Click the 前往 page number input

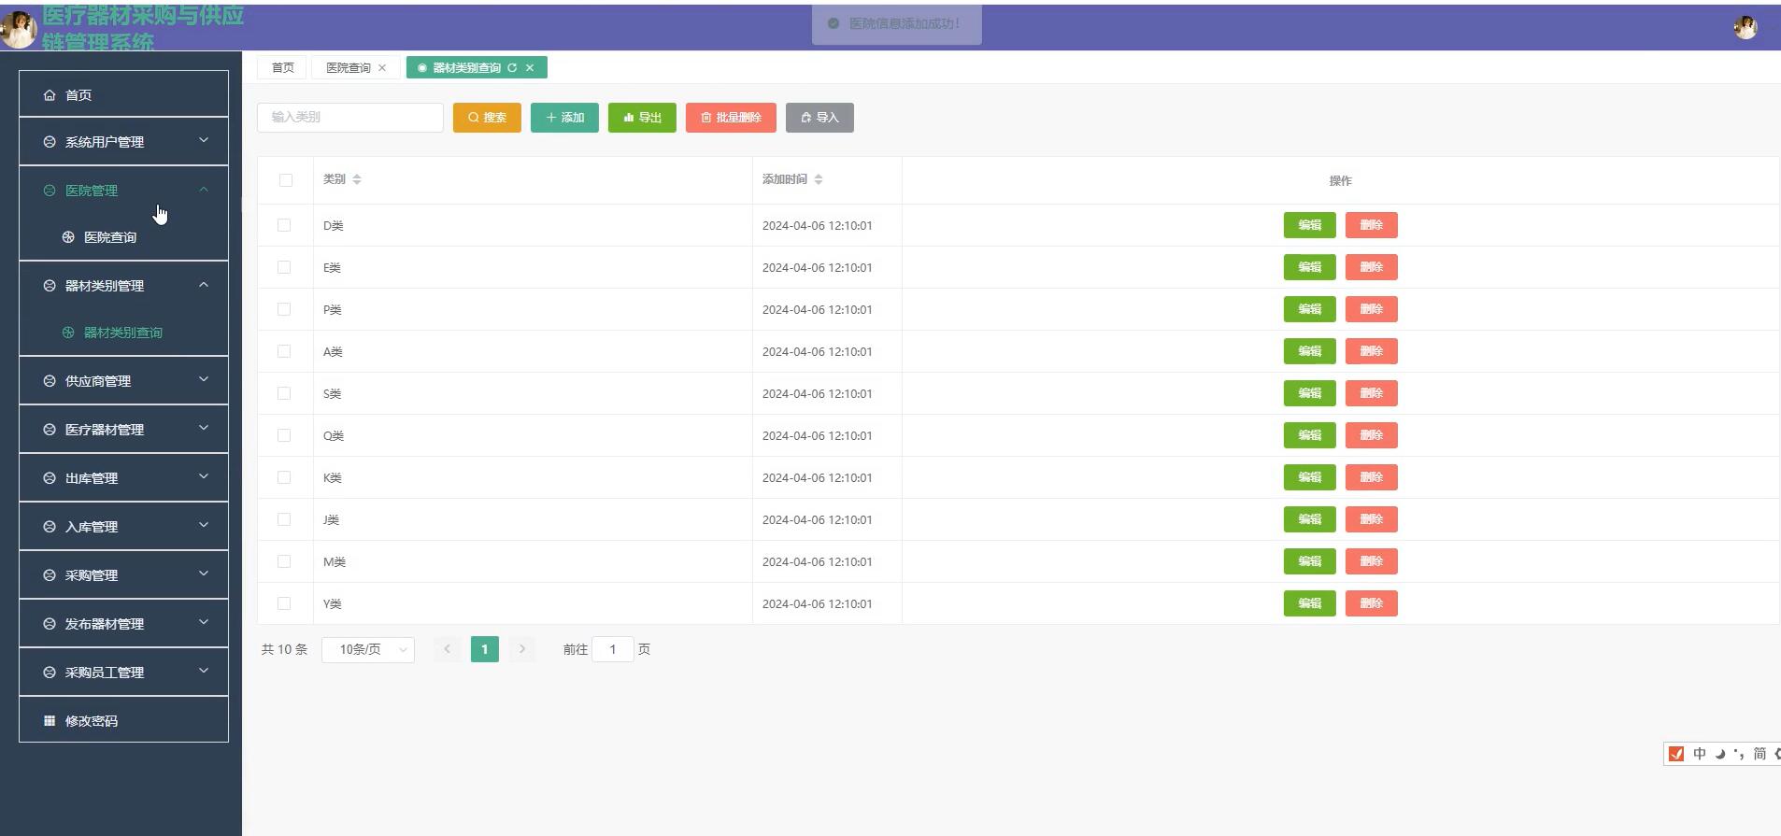(x=613, y=649)
